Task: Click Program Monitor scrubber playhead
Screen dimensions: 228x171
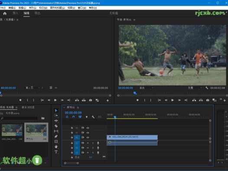Action: point(135,93)
